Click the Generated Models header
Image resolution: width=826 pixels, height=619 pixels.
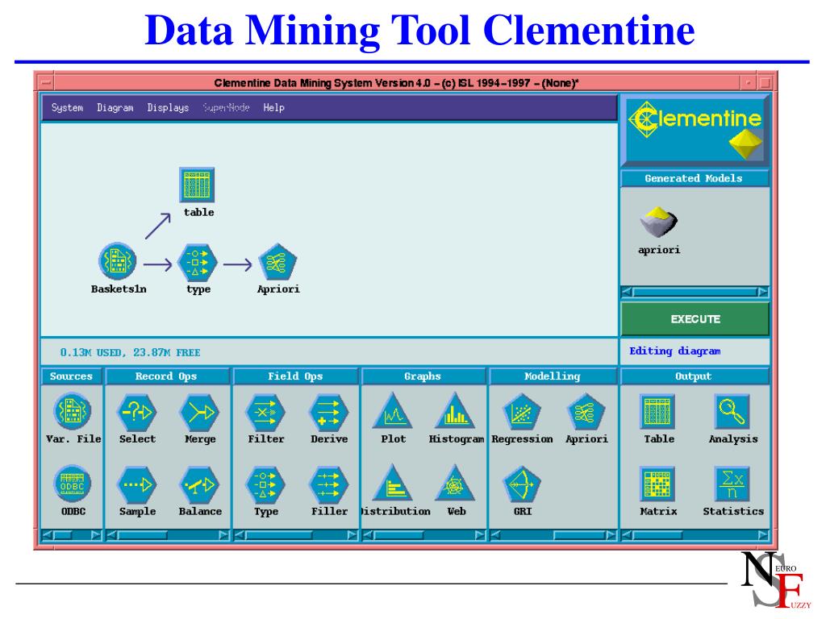pyautogui.click(x=695, y=178)
